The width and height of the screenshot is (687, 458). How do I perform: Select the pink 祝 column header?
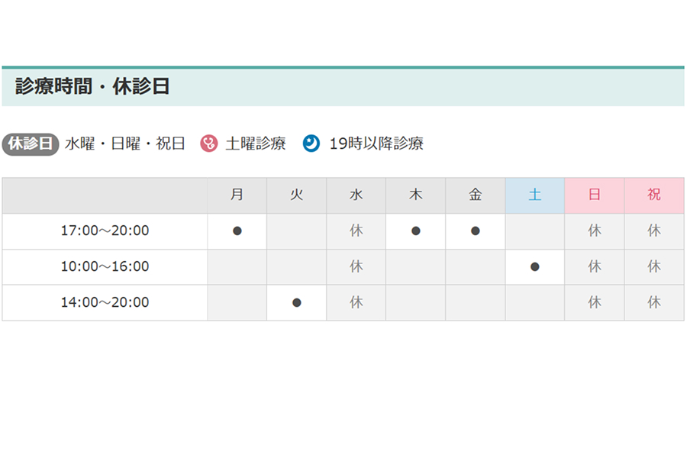pyautogui.click(x=653, y=195)
